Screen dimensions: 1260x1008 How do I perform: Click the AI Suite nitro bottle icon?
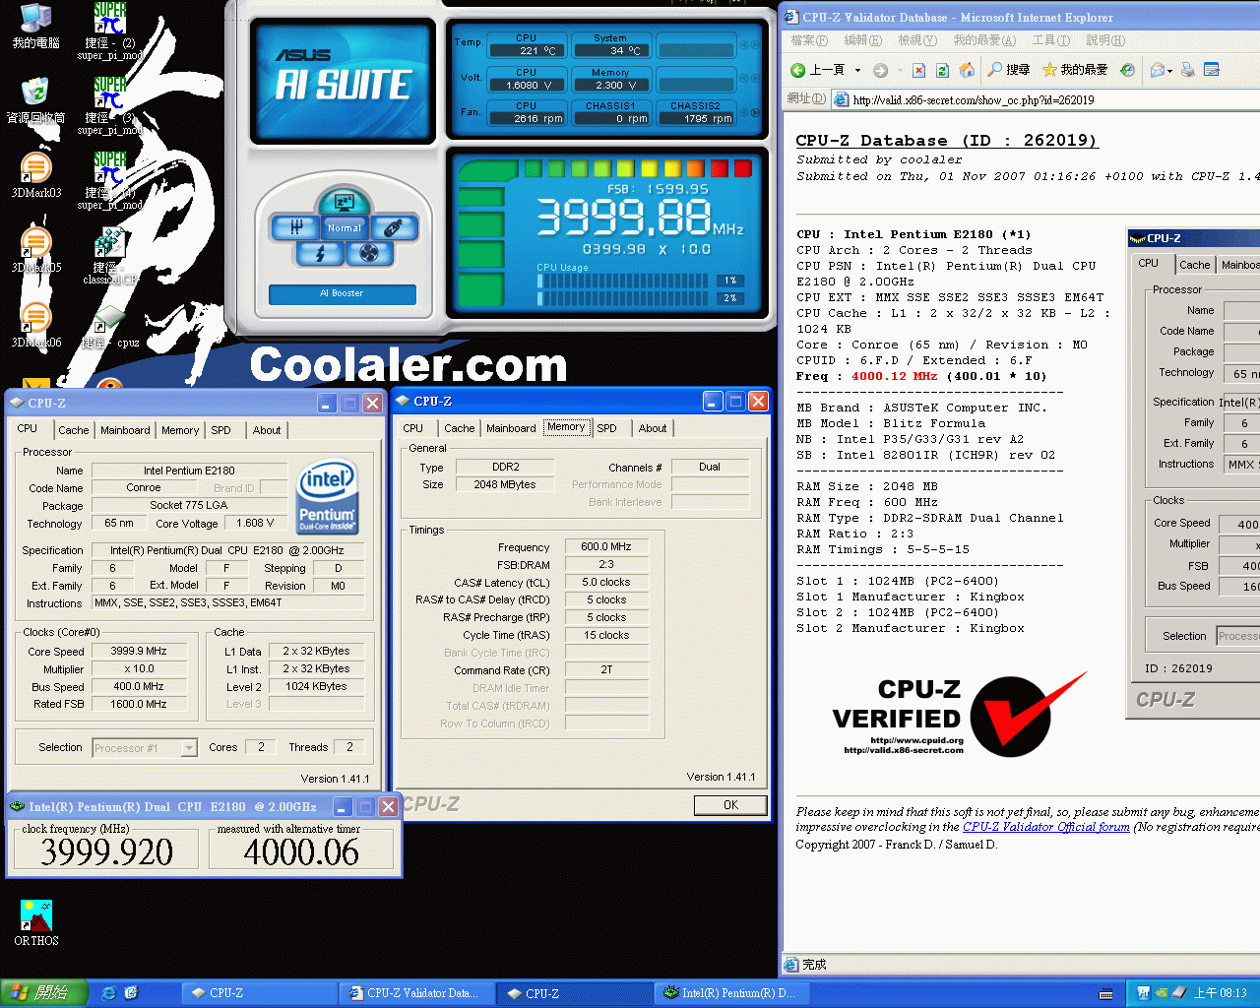(x=393, y=228)
